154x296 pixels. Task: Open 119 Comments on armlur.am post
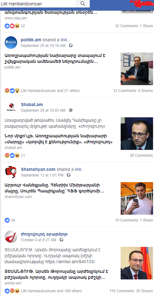(x=122, y=291)
